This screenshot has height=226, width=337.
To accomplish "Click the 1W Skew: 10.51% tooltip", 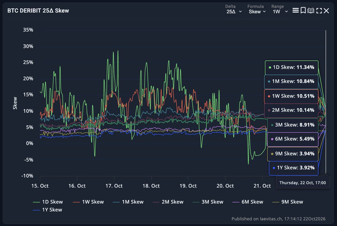I will point(291,96).
